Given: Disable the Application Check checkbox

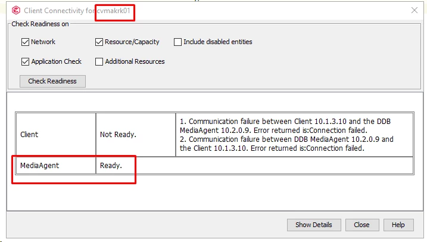Looking at the screenshot, I should pyautogui.click(x=25, y=61).
